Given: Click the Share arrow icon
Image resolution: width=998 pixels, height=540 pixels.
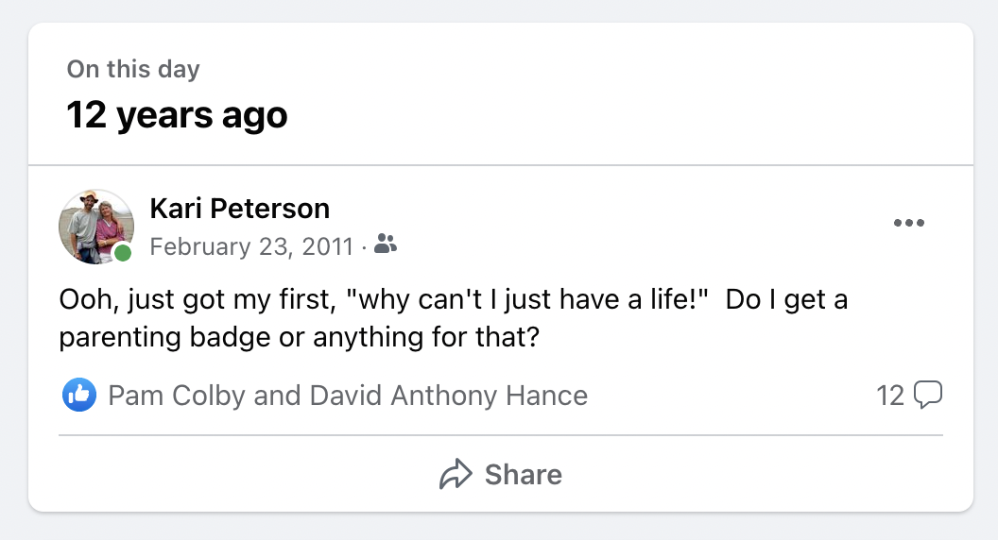Looking at the screenshot, I should (456, 474).
